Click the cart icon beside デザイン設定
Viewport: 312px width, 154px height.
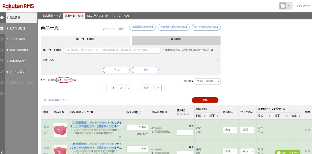pyautogui.click(x=2, y=39)
